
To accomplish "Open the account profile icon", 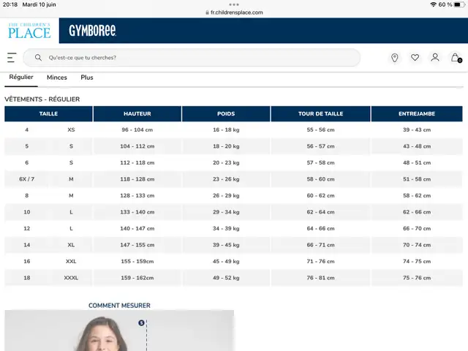I will pyautogui.click(x=435, y=57).
